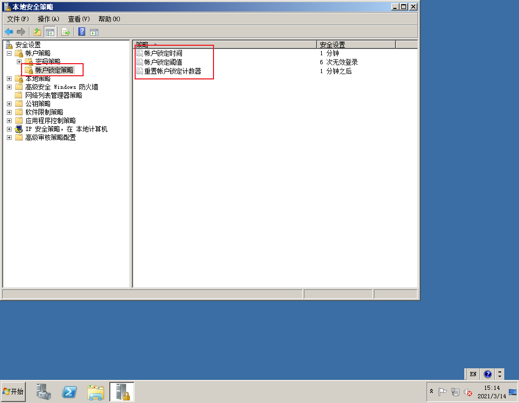Toggle the console tree pane icon
The image size is (519, 403).
[49, 32]
